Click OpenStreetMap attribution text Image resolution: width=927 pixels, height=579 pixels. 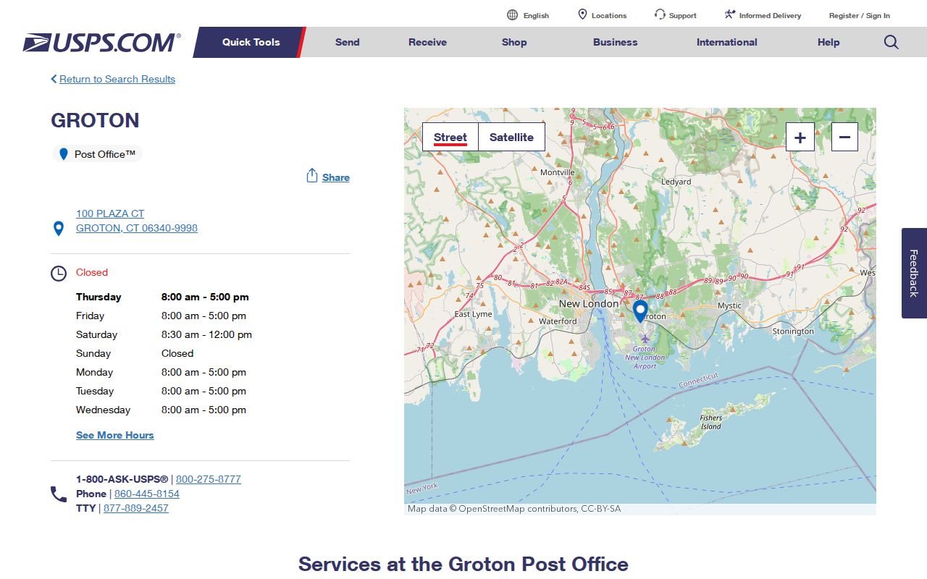(514, 509)
